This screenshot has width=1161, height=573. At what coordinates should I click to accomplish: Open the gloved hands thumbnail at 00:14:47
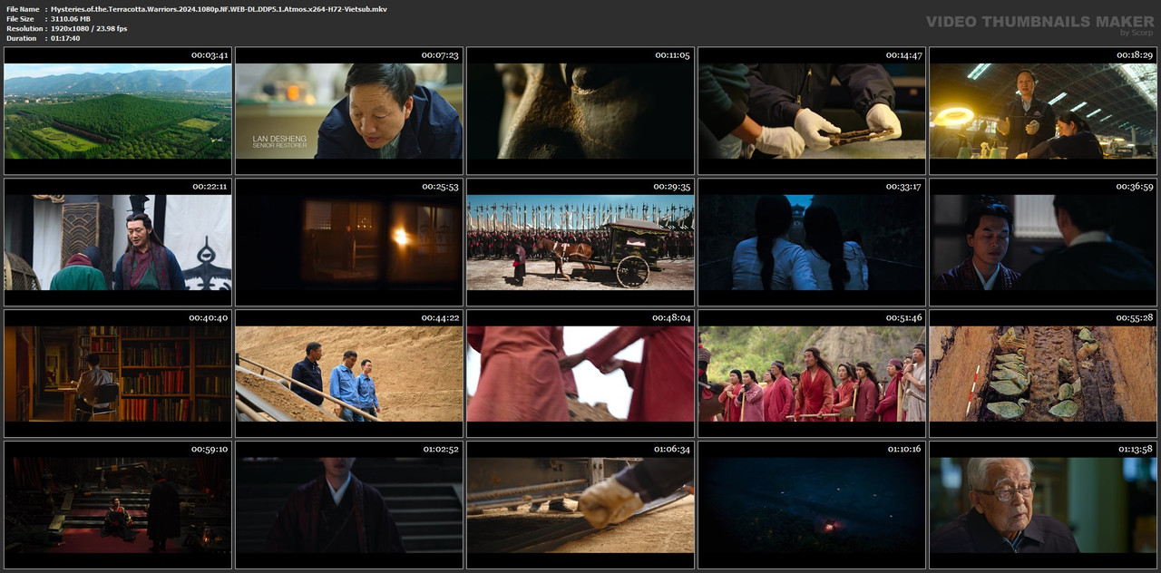tap(812, 111)
